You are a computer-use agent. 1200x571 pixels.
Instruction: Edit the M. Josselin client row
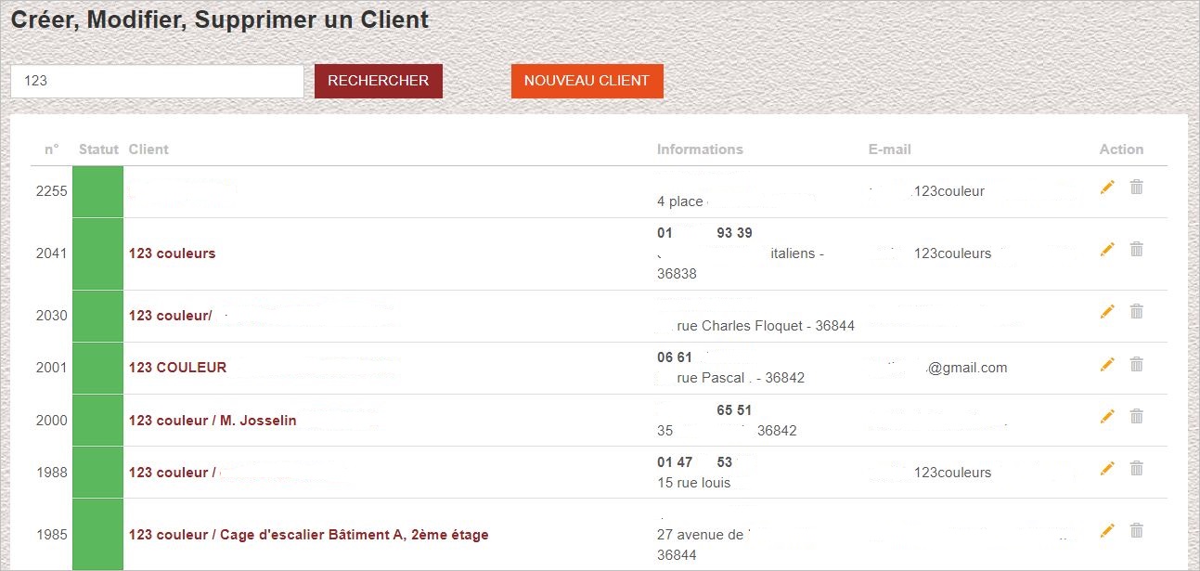tap(1106, 417)
